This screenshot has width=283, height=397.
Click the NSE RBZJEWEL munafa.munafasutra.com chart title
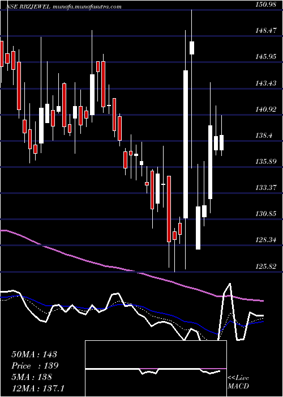click(x=63, y=7)
